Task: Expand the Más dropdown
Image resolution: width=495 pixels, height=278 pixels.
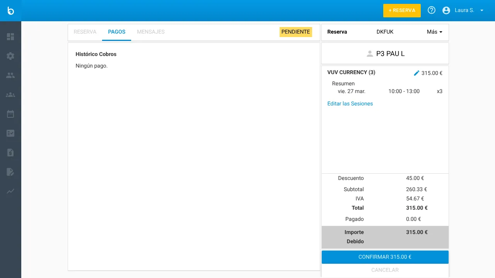Action: [x=434, y=32]
